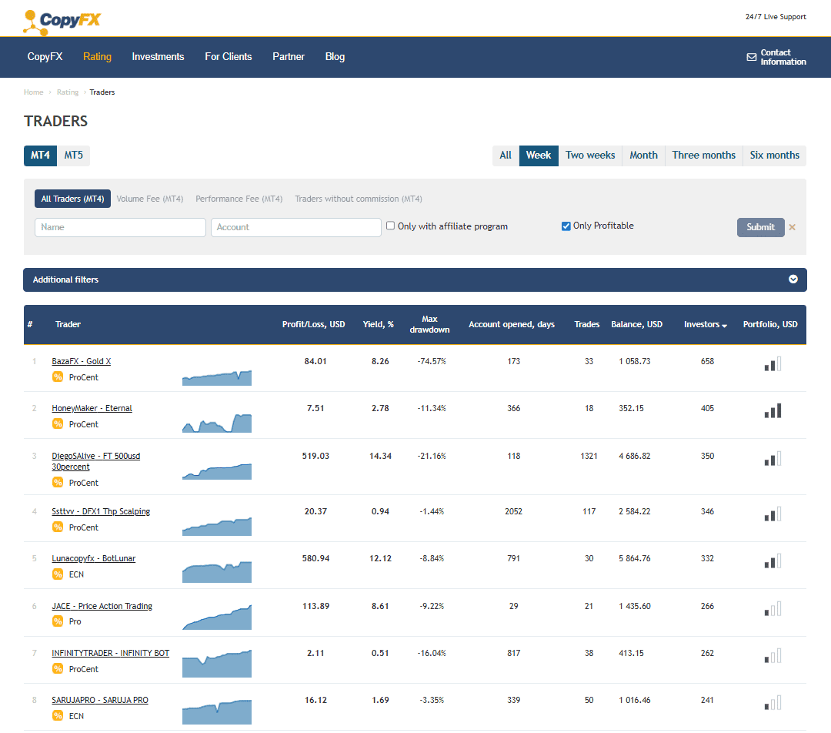The height and width of the screenshot is (733, 831).
Task: Click the SARUJAPRO account type icon
Action: [58, 715]
